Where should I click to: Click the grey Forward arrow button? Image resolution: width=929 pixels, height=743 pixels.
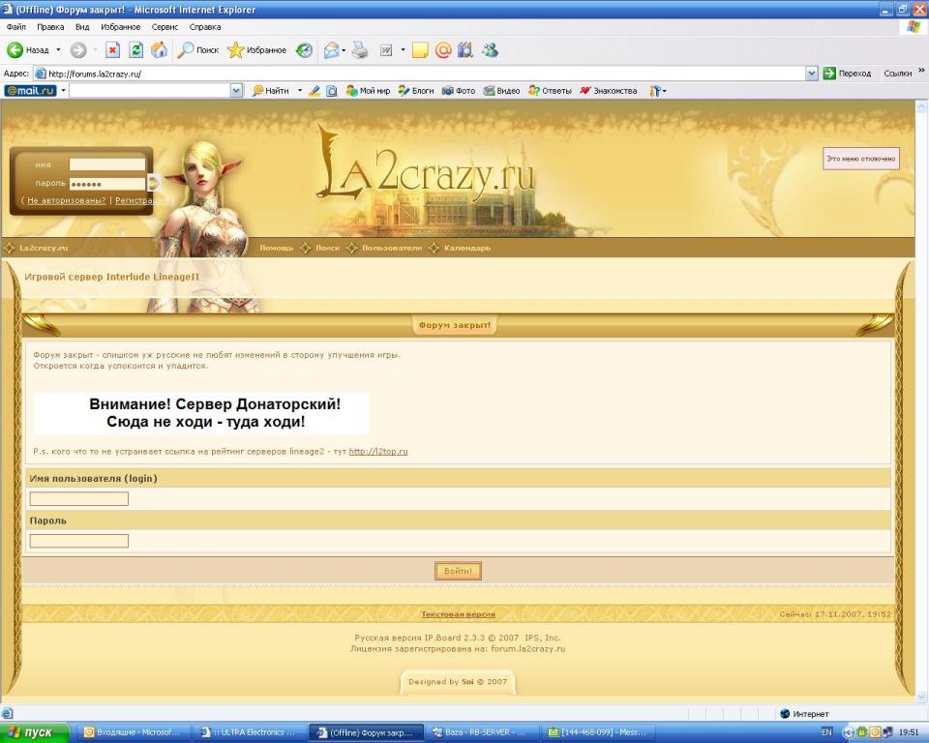pos(77,50)
